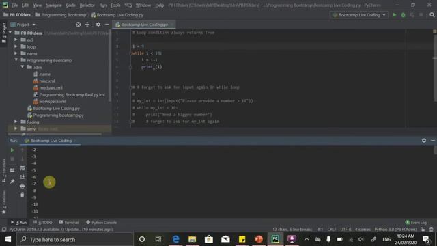Screen dimensions: 437x246
Task: Open misc.xml in project tree
Action: [47, 81]
